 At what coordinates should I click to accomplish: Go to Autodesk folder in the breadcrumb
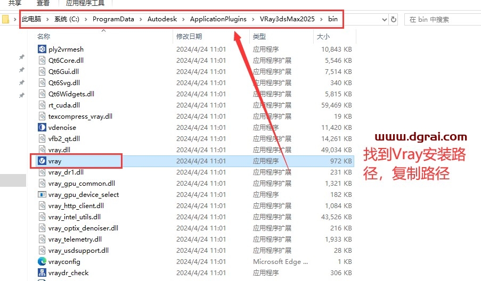[x=162, y=19]
